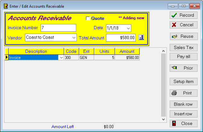
Task: Select the Code cell showing 300
Action: [x=71, y=58]
